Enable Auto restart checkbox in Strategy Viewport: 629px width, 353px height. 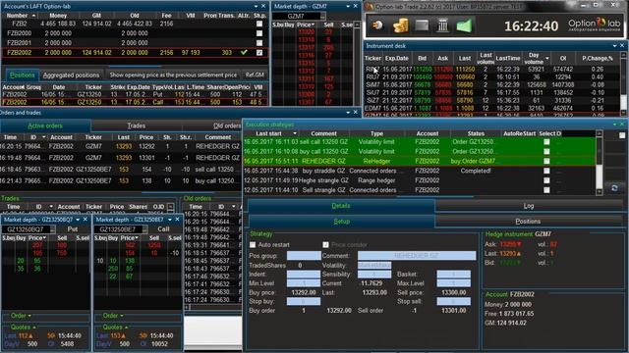coord(253,244)
